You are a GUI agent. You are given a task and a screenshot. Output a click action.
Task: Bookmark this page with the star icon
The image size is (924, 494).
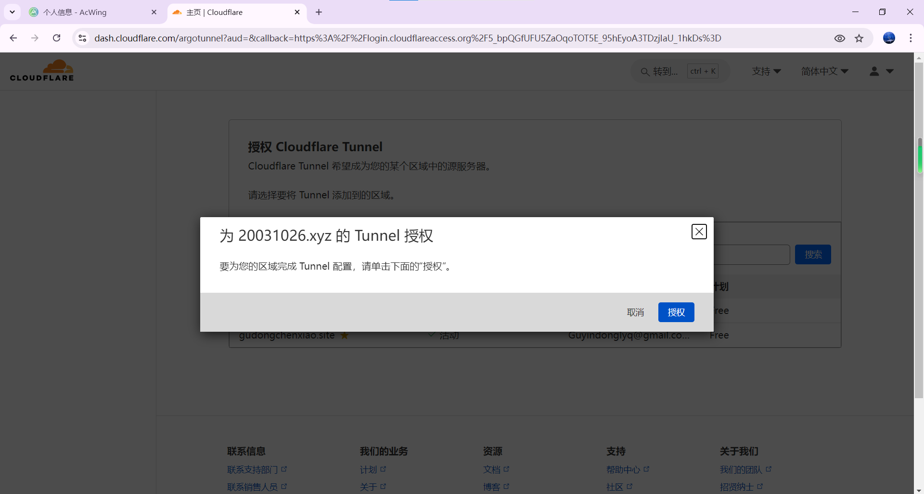click(x=859, y=39)
